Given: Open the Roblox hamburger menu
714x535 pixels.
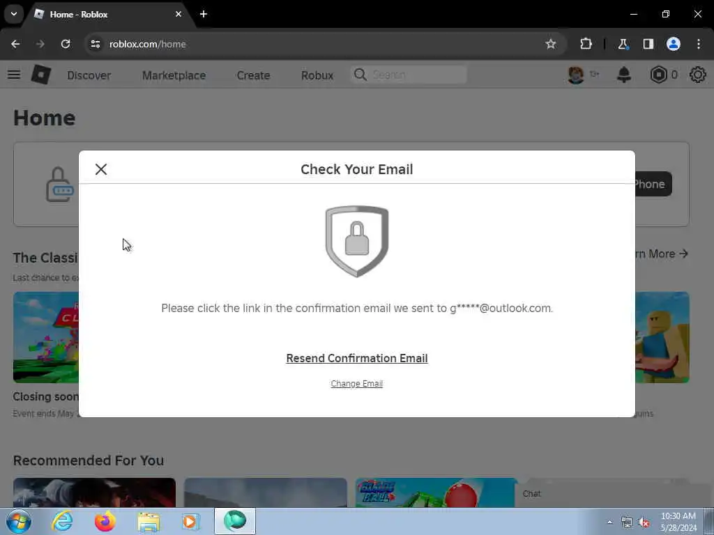Looking at the screenshot, I should [x=14, y=74].
